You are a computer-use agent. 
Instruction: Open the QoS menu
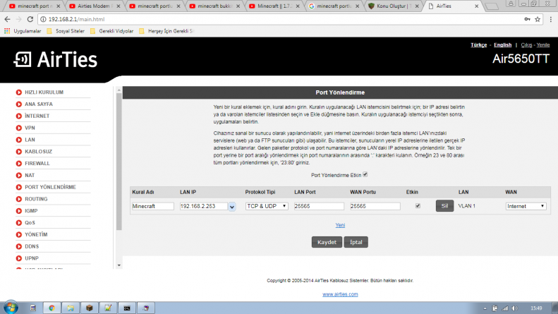30,223
